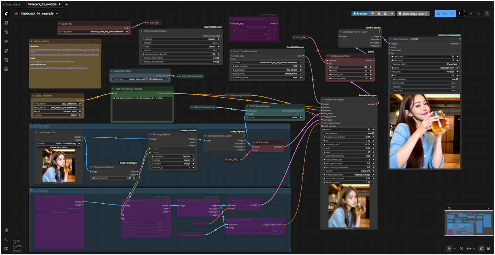Open minimap settings sliders icon
495x255 pixels.
pos(449,208)
